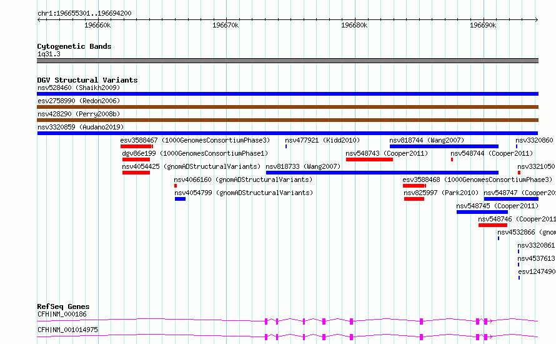The height and width of the screenshot is (344, 556).
Task: Select the gray 1q31.3 cytoband bar
Action: coord(287,61)
